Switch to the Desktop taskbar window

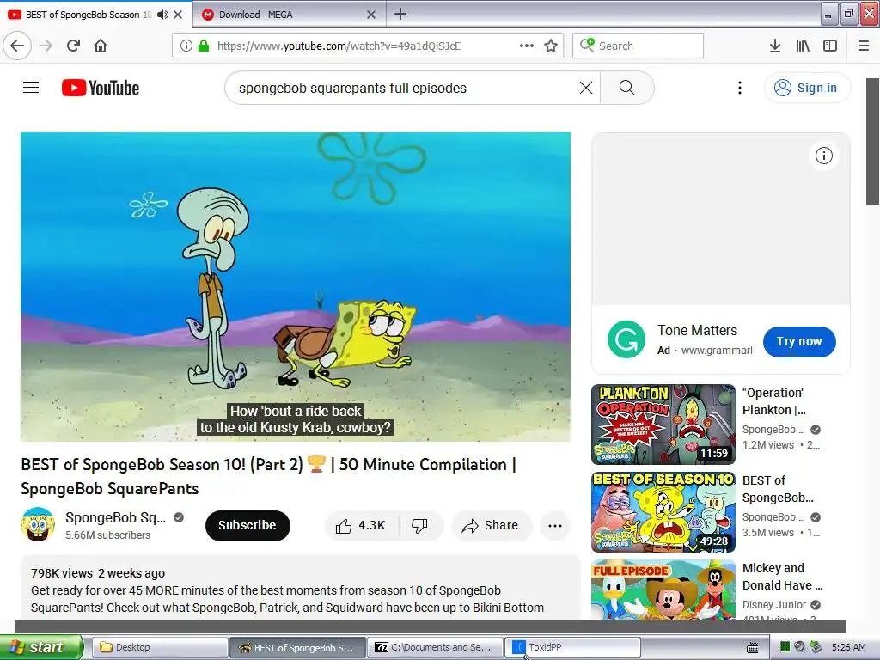pyautogui.click(x=159, y=647)
